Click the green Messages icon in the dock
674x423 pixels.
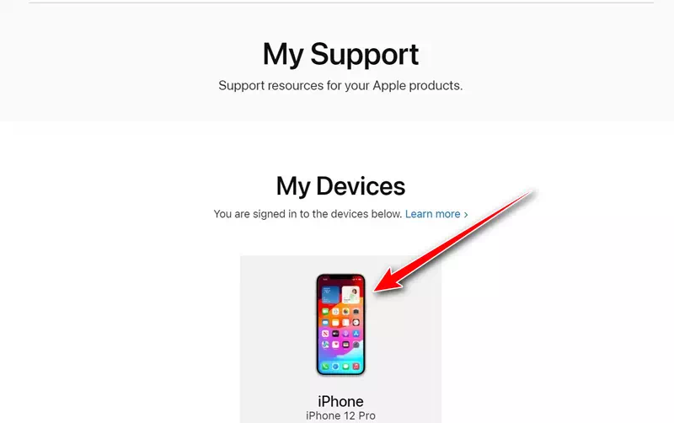(x=345, y=367)
